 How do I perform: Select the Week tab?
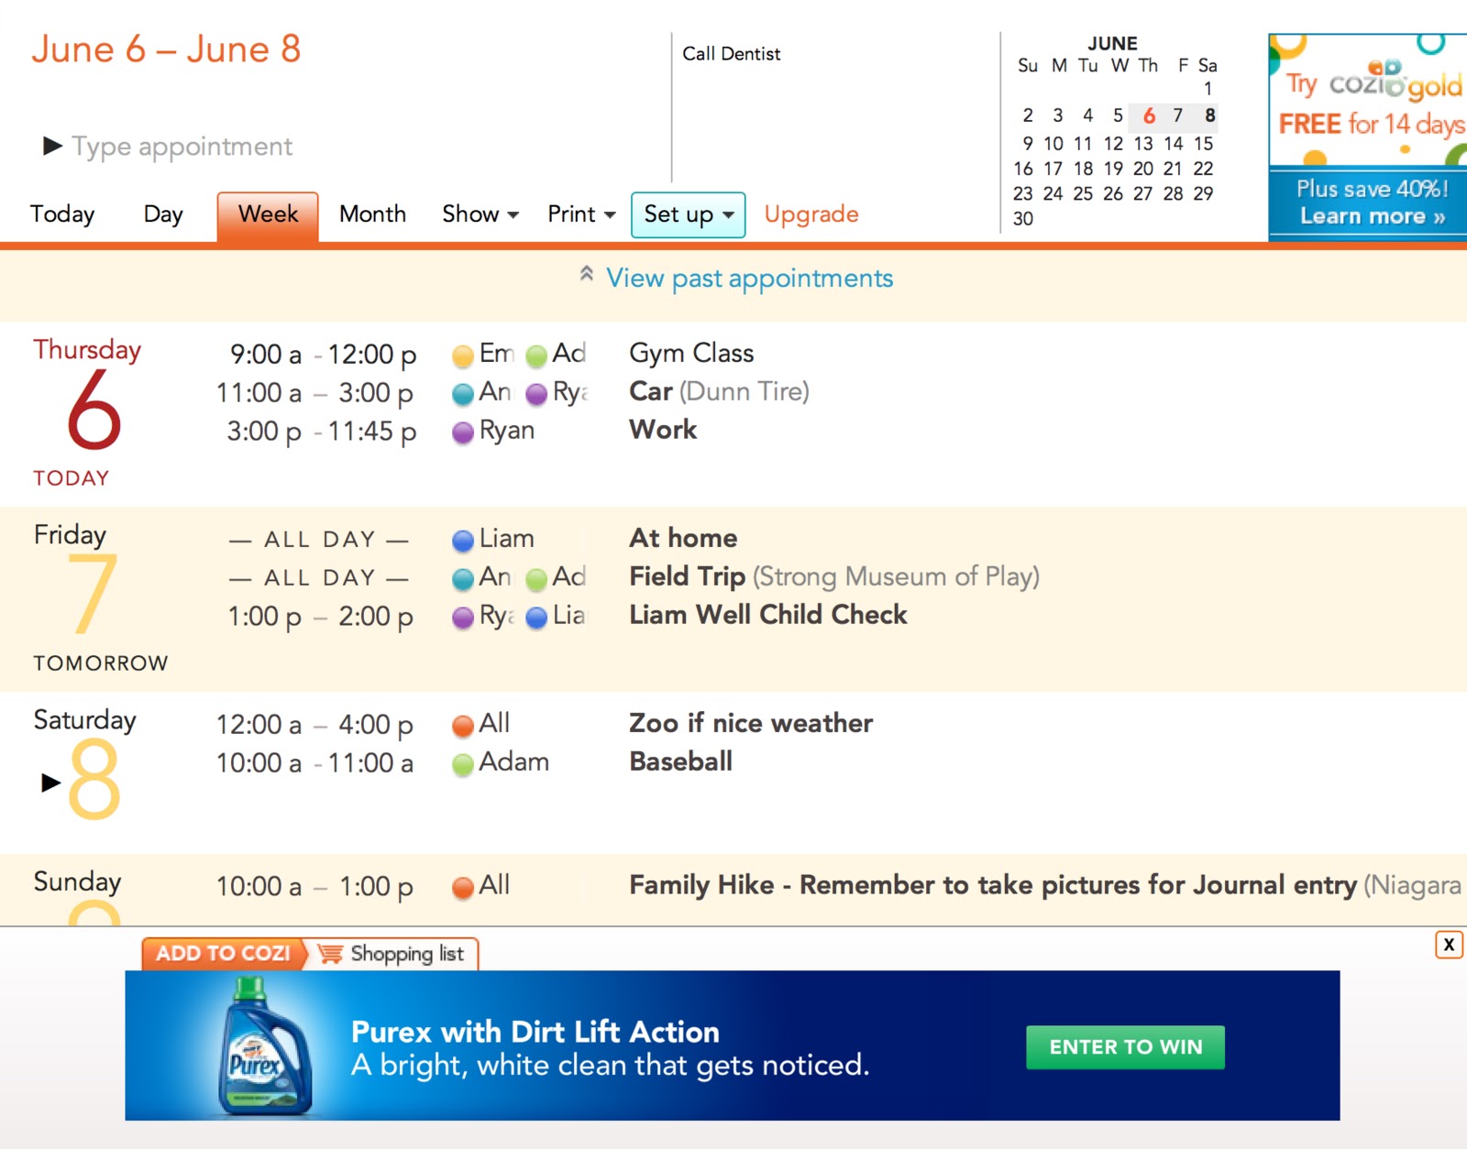(268, 217)
